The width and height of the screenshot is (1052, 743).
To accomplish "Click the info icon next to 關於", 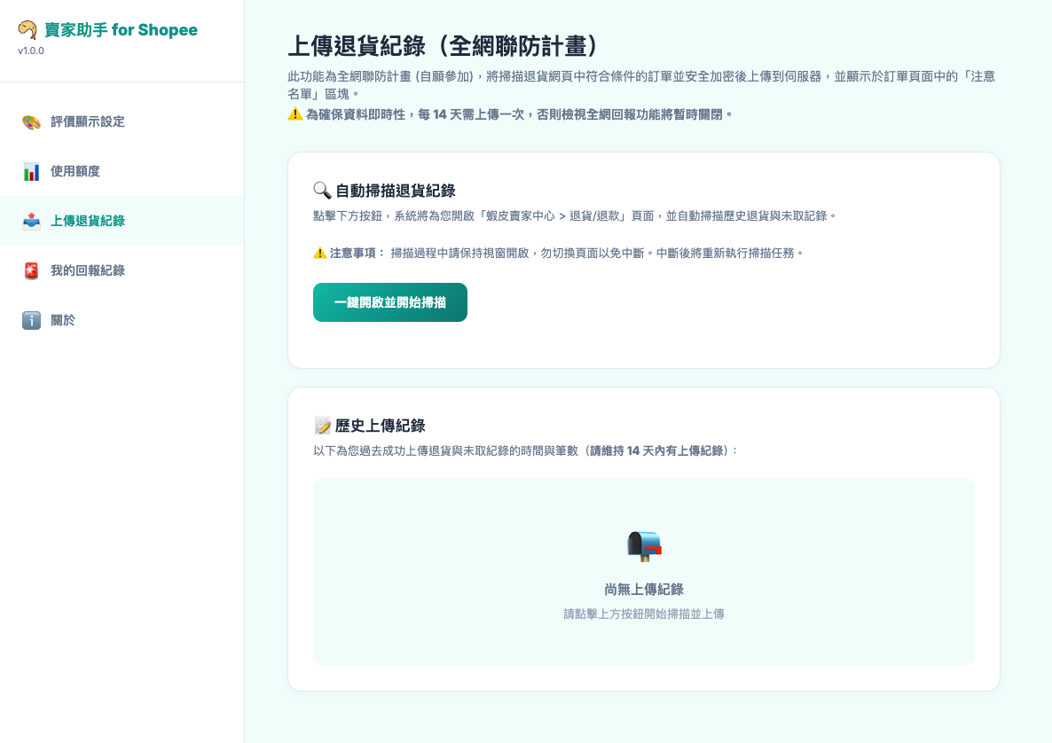I will [29, 320].
